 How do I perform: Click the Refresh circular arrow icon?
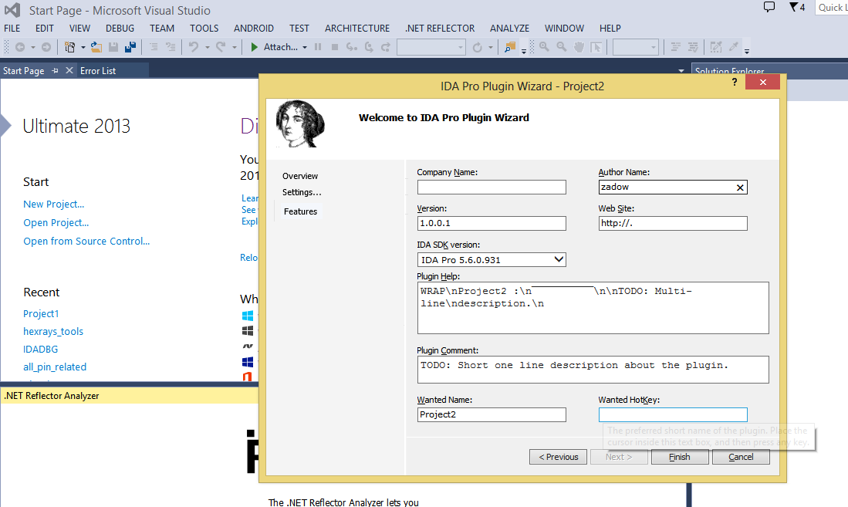[x=477, y=47]
